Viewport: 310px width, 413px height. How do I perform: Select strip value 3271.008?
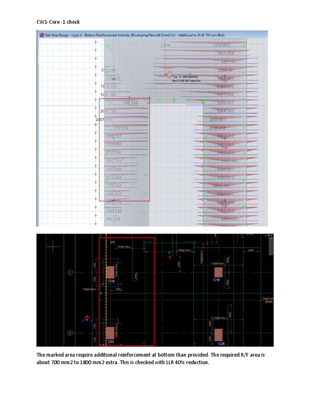[225, 94]
